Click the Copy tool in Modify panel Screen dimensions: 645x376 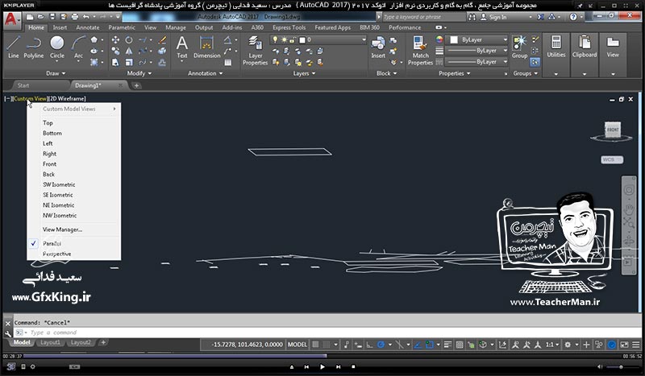tap(115, 51)
